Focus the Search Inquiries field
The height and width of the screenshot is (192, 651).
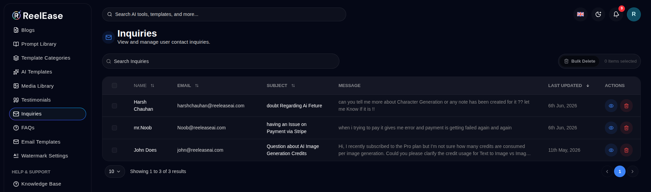tap(220, 61)
